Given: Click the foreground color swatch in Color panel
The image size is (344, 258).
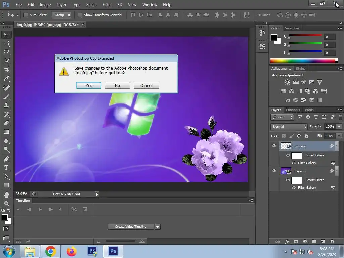Looking at the screenshot, I should click(x=274, y=37).
